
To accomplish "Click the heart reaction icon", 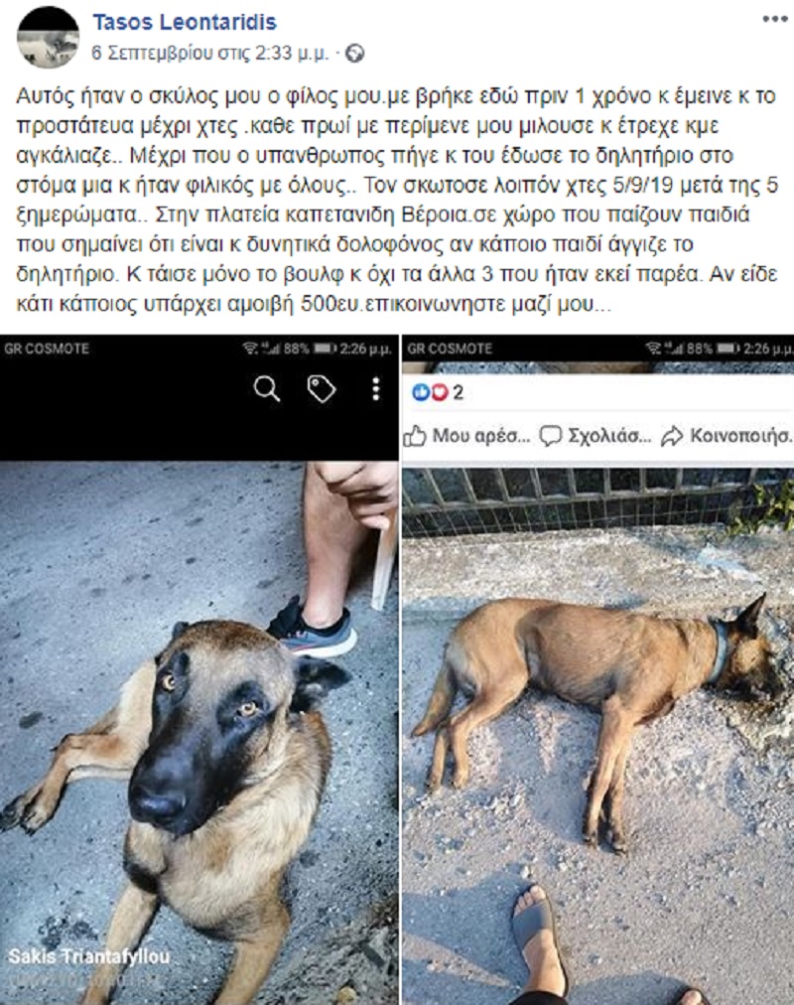I will [439, 392].
